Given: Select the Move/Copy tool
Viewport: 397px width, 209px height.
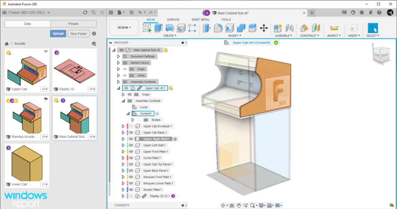Looking at the screenshot, I should [x=264, y=28].
